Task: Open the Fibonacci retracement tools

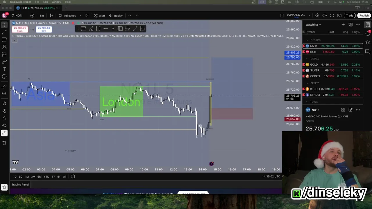Action: pos(4,39)
